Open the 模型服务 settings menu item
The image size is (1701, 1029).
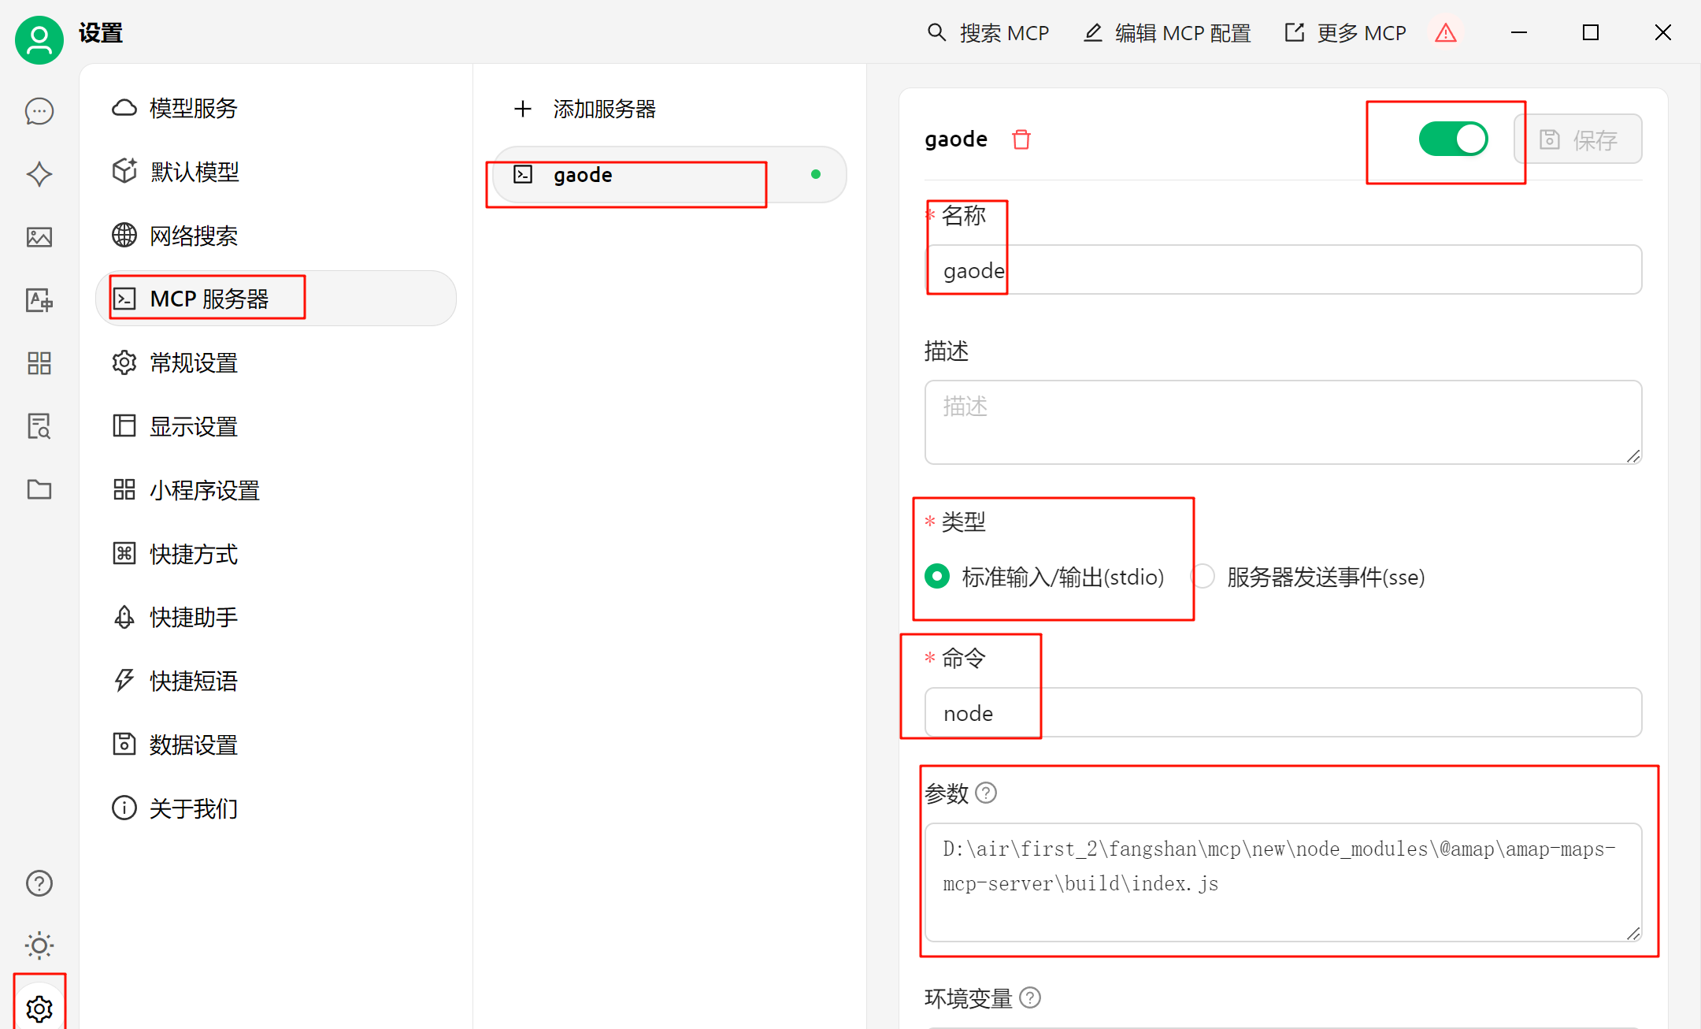pos(193,108)
